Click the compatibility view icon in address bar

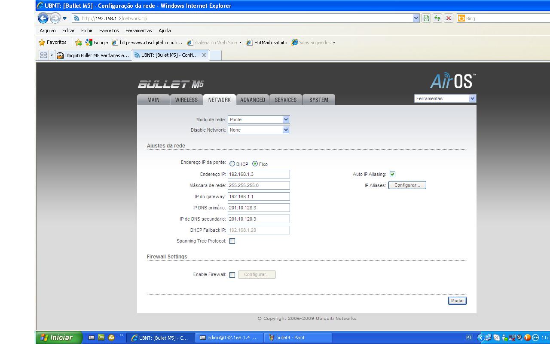click(x=426, y=18)
